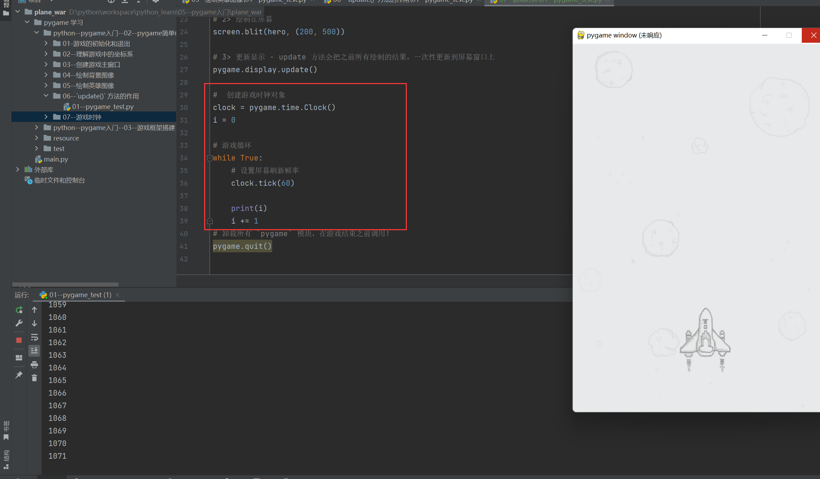The width and height of the screenshot is (820, 479).
Task: Toggle pin tab in Run panel
Action: (19, 375)
